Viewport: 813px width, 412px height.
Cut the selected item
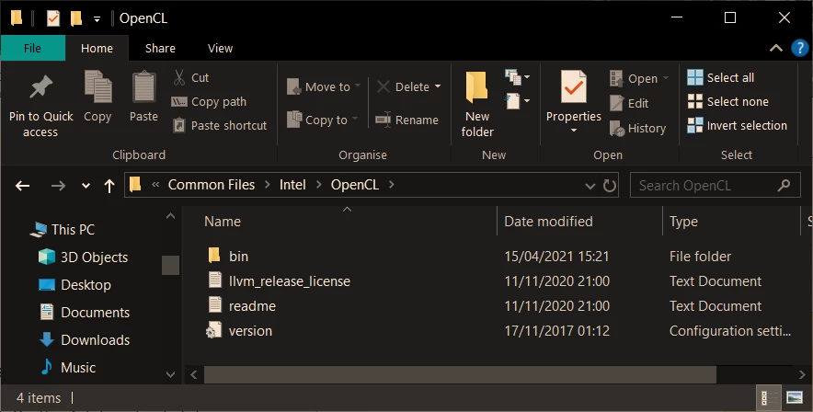[x=190, y=78]
